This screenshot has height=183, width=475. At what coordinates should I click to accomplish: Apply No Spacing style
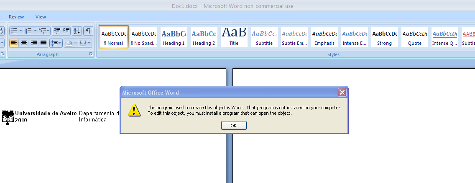coord(143,37)
